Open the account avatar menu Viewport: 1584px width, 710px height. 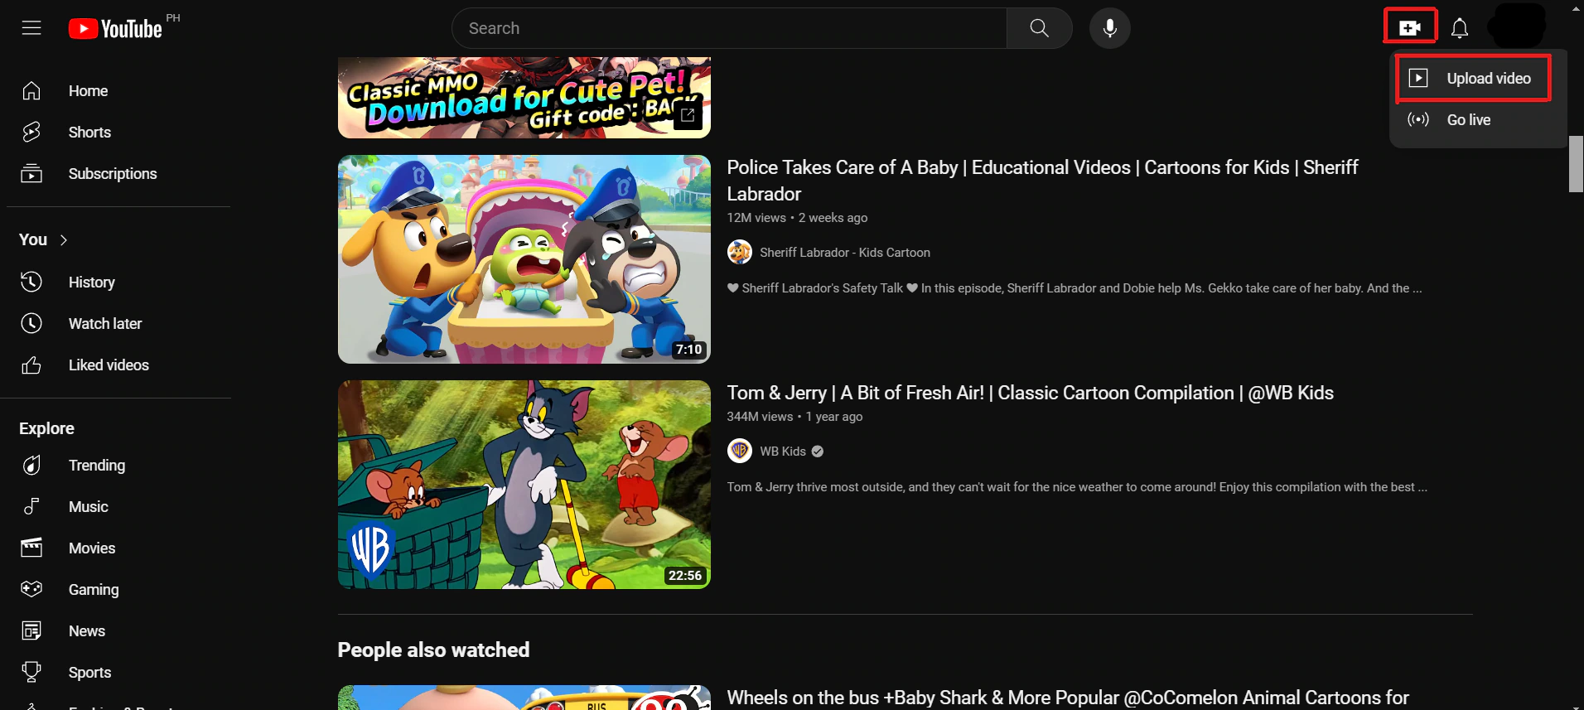click(x=1517, y=27)
